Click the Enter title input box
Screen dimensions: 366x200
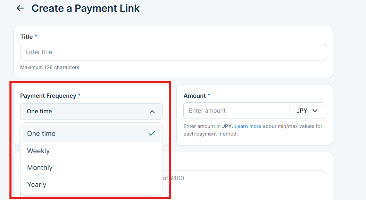pos(173,52)
